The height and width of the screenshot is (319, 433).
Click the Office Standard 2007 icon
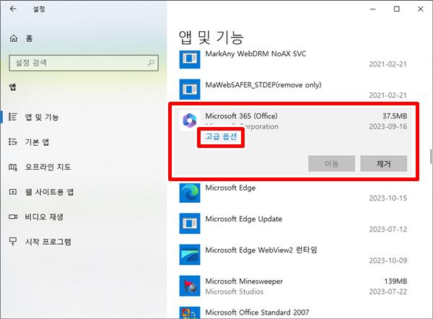click(x=190, y=313)
